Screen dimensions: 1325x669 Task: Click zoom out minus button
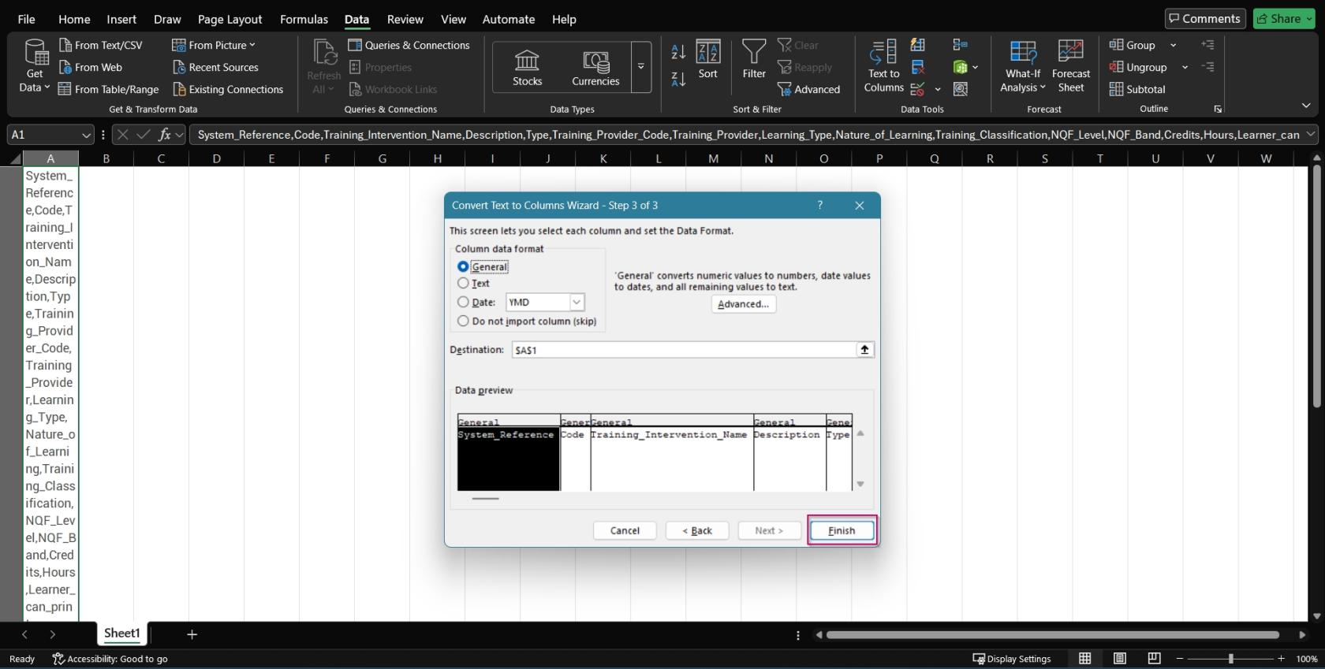point(1180,659)
